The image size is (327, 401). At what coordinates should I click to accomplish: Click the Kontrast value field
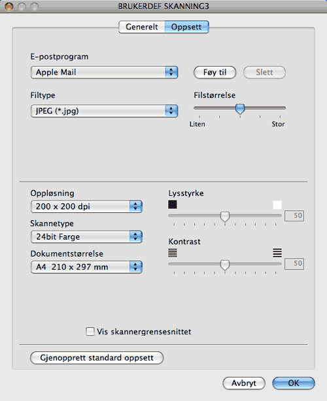294,263
